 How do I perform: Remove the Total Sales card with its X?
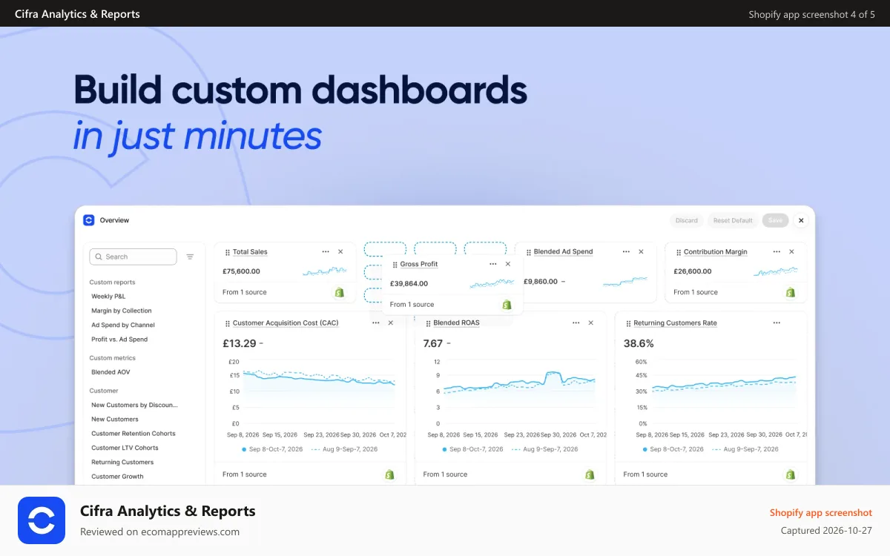[x=340, y=252]
